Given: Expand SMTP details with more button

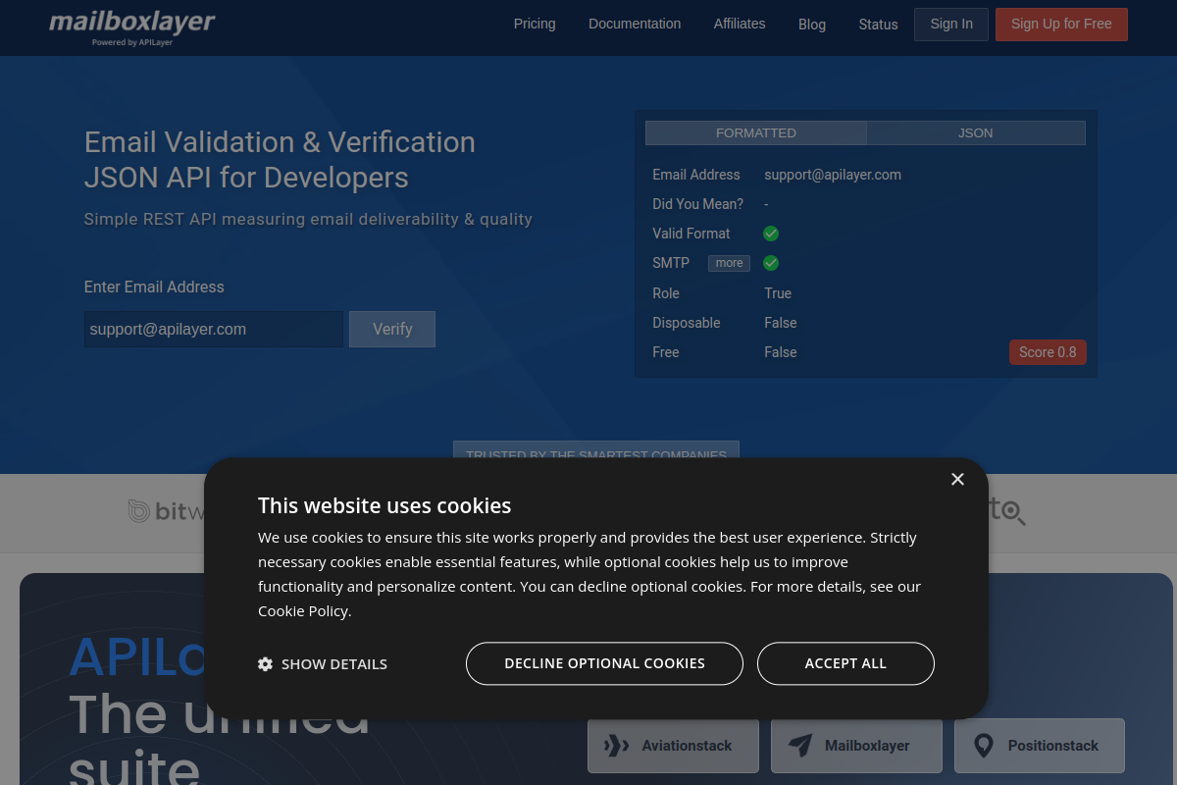Looking at the screenshot, I should point(729,263).
